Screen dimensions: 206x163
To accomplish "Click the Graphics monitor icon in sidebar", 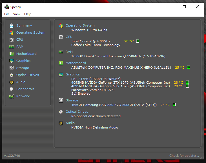I will [x=12, y=61].
